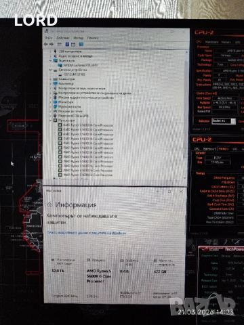Screen dimensions: 244x325
Task: Maximize the Информация settings window
Action: pos(169,191)
